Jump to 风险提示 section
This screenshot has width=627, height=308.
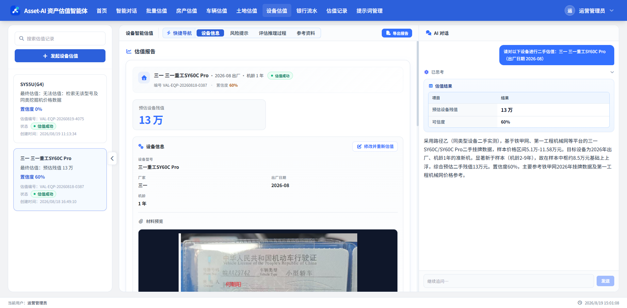pos(239,33)
